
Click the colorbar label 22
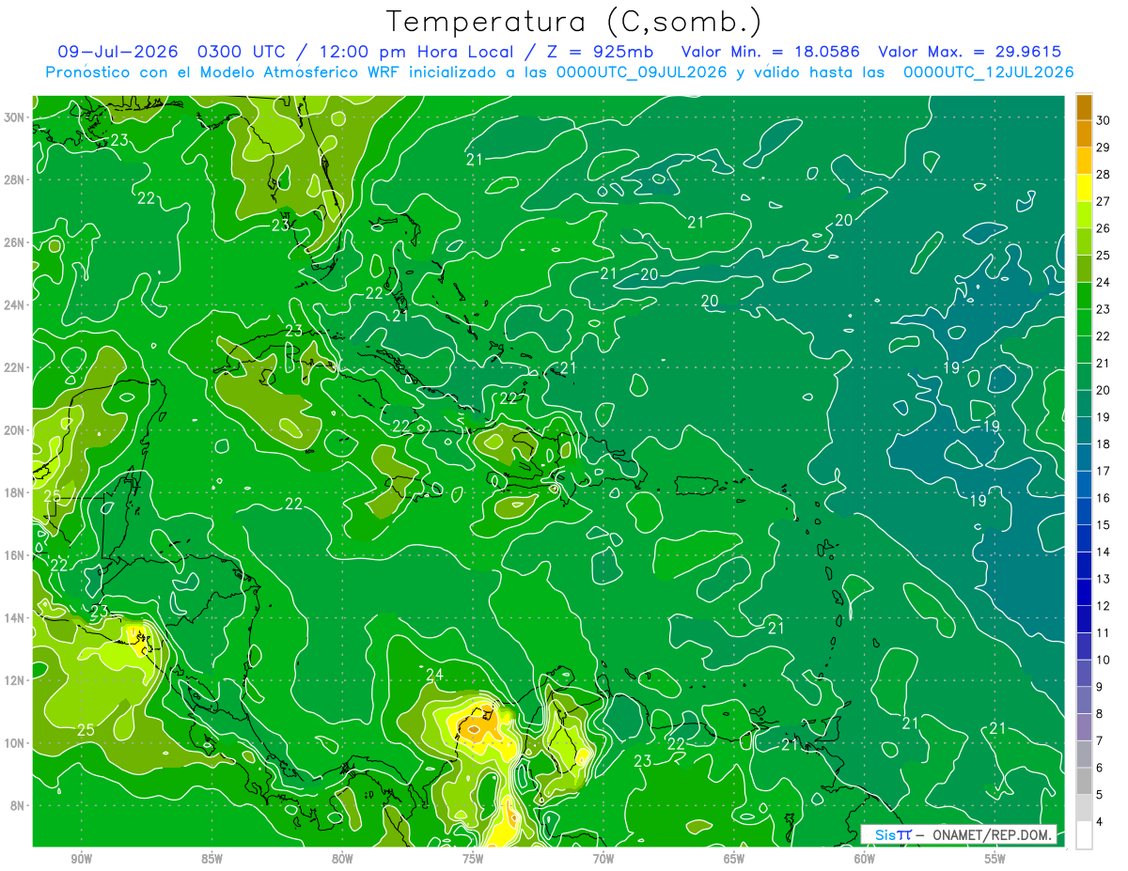pos(1104,335)
